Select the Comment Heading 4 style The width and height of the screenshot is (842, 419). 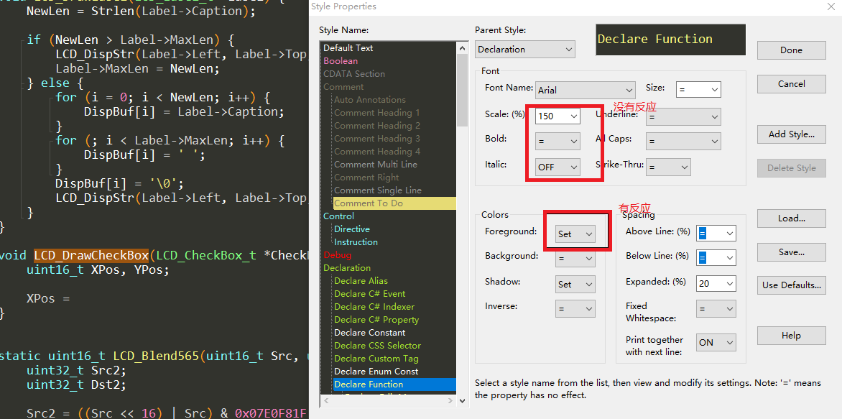coord(377,151)
